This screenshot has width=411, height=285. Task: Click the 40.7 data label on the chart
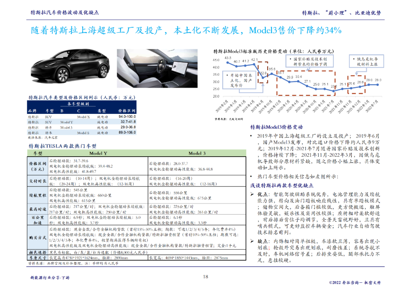(x=237, y=61)
